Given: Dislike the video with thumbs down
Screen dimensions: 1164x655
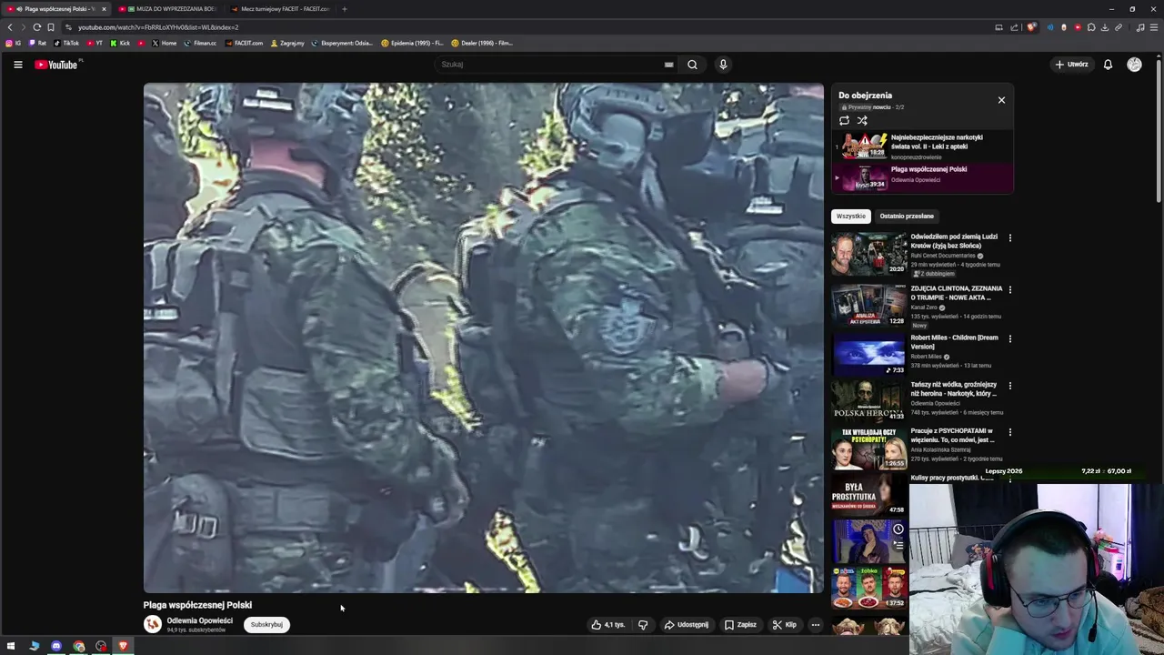Looking at the screenshot, I should (643, 625).
